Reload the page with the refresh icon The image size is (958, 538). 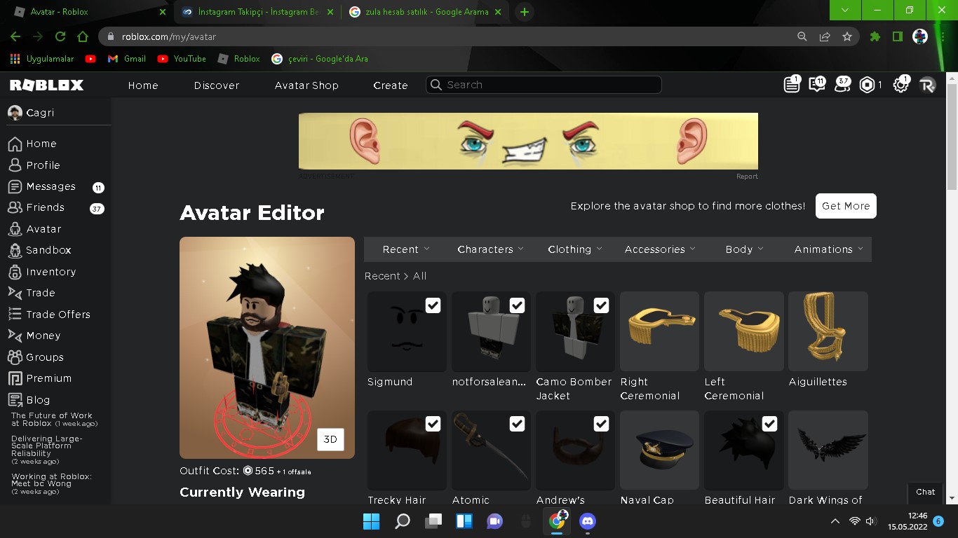(60, 36)
